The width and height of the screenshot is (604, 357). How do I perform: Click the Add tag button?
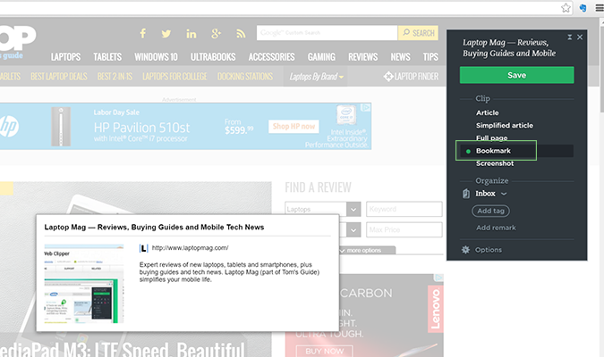tap(490, 211)
